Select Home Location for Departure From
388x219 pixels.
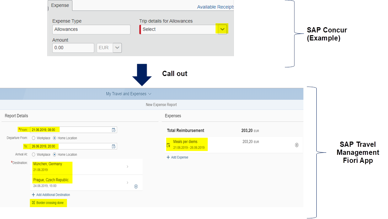[x=54, y=138]
